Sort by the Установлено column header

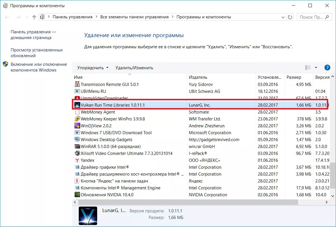[x=270, y=77]
